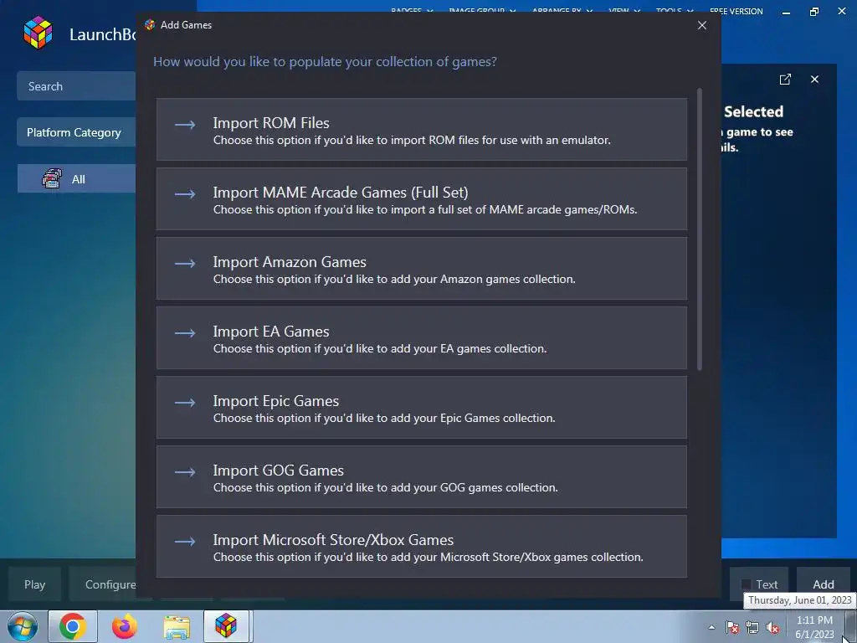Pop out the game details panel
This screenshot has height=643, width=857.
pyautogui.click(x=785, y=80)
